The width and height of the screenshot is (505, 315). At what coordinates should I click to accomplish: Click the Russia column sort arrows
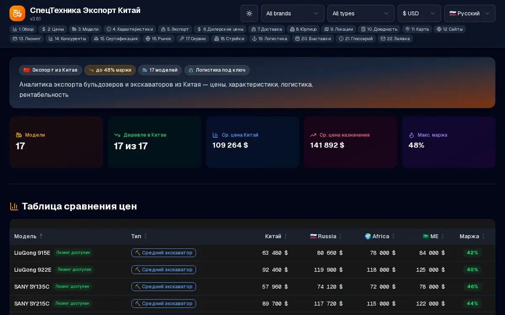click(x=340, y=236)
